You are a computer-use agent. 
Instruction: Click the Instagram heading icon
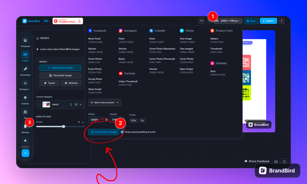point(120,31)
